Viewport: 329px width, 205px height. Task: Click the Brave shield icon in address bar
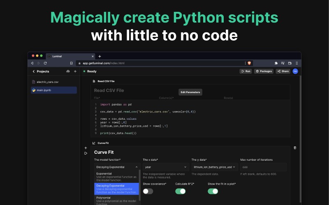coord(249,63)
